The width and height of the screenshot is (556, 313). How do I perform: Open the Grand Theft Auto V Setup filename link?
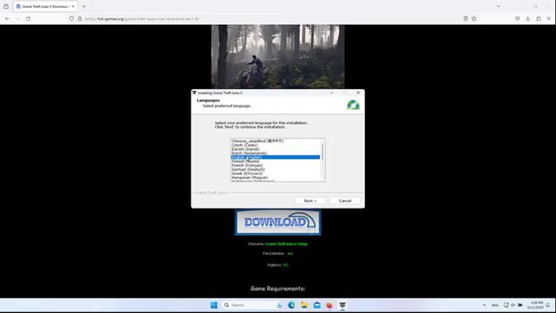(x=286, y=244)
